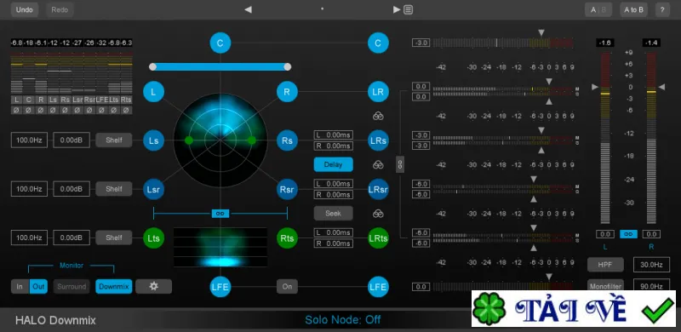The height and width of the screenshot is (332, 681).
Task: Click C channel gain triangle marker
Action: click(541, 32)
